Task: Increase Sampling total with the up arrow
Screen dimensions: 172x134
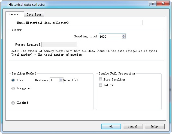Action: (x=124, y=35)
